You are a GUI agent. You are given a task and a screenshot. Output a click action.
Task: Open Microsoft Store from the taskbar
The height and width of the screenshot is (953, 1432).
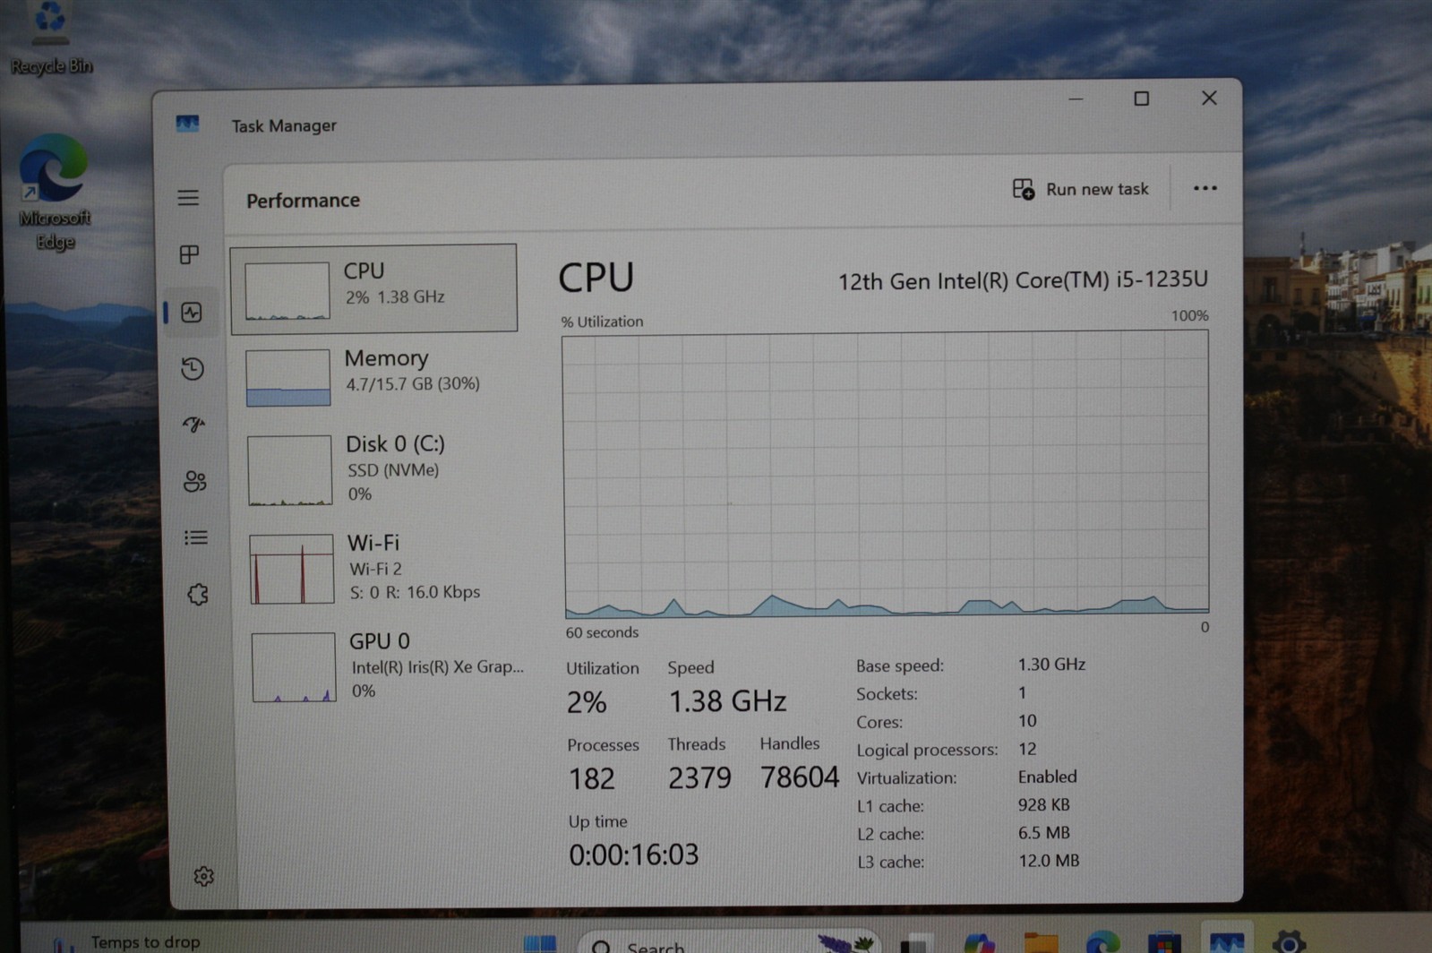click(x=1164, y=943)
